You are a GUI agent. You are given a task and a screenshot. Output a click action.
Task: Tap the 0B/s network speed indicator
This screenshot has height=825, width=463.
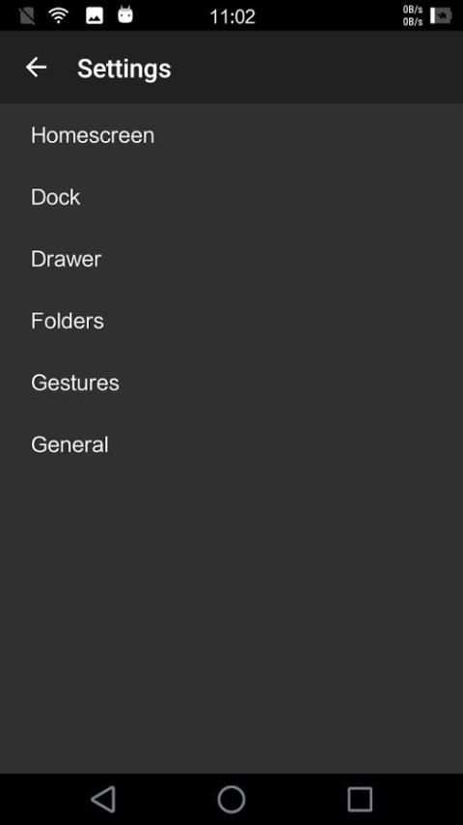point(413,15)
